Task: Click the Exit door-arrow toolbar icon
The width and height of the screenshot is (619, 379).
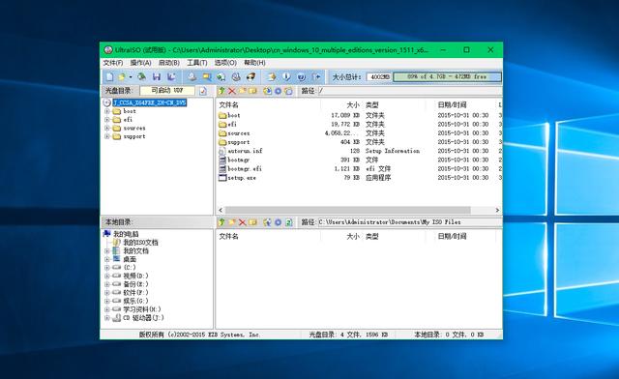Action: point(316,76)
